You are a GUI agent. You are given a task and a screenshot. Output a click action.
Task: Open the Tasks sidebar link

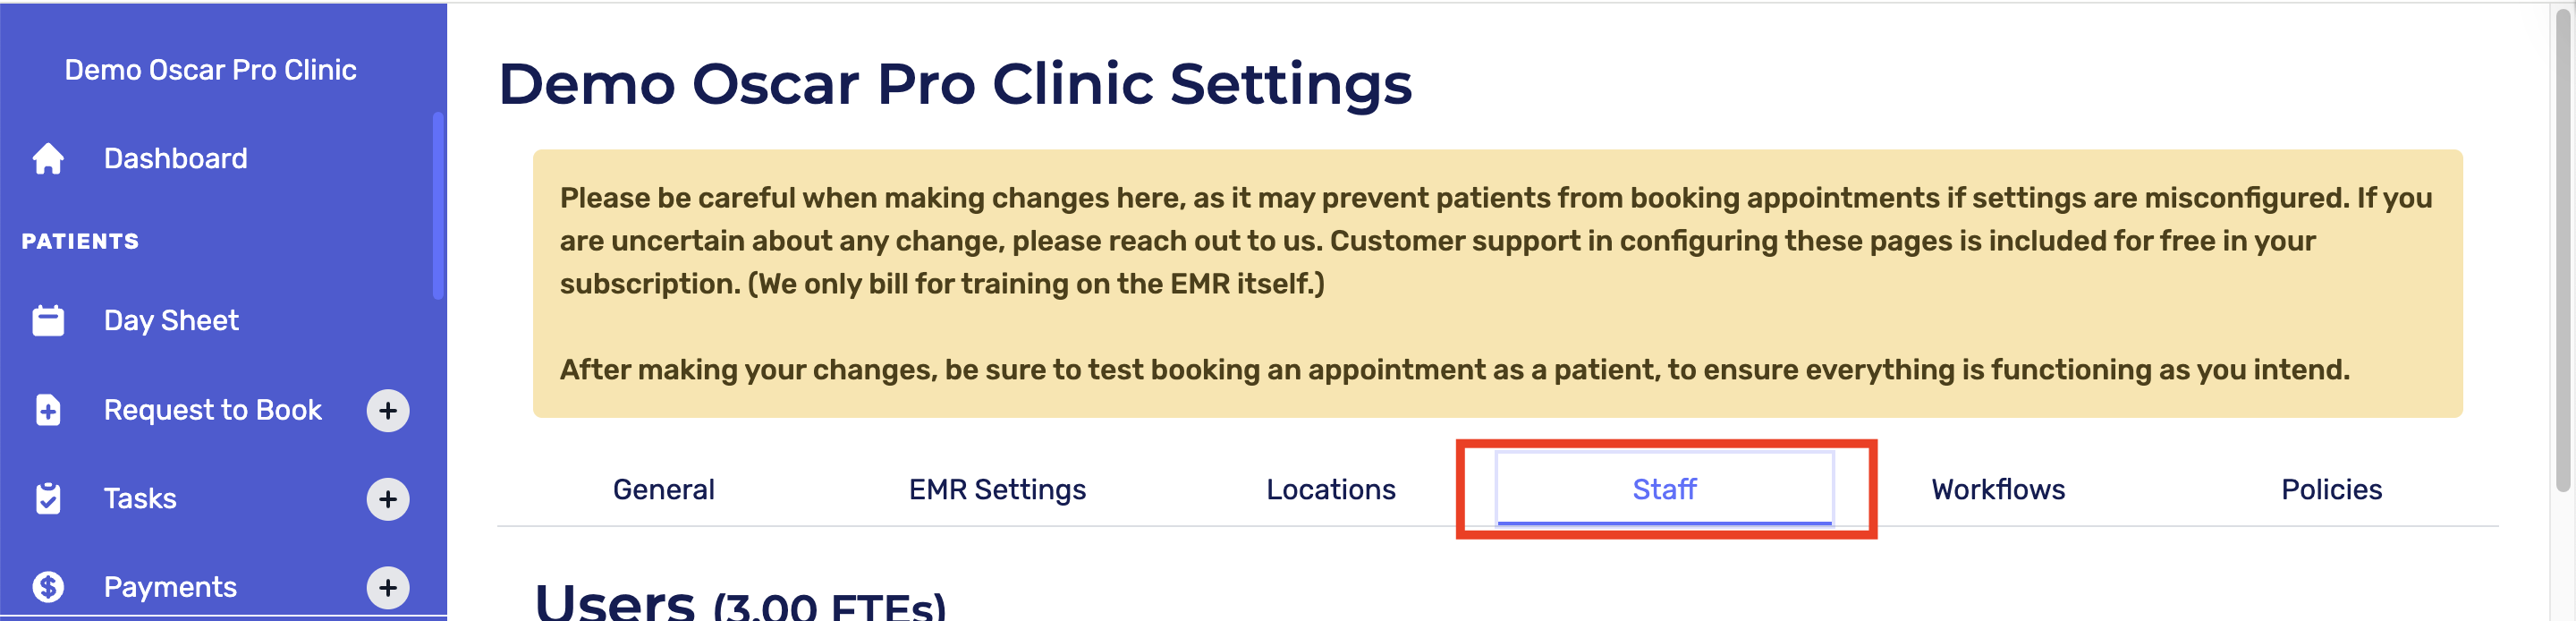coord(140,499)
